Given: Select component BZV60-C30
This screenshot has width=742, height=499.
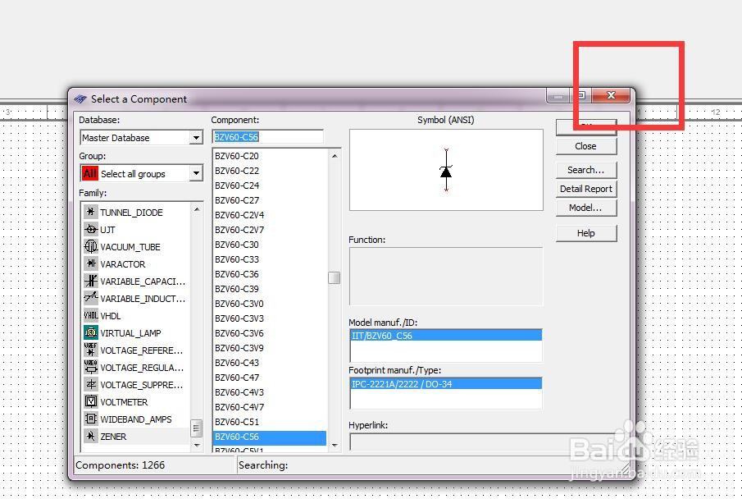Looking at the screenshot, I should pos(237,245).
